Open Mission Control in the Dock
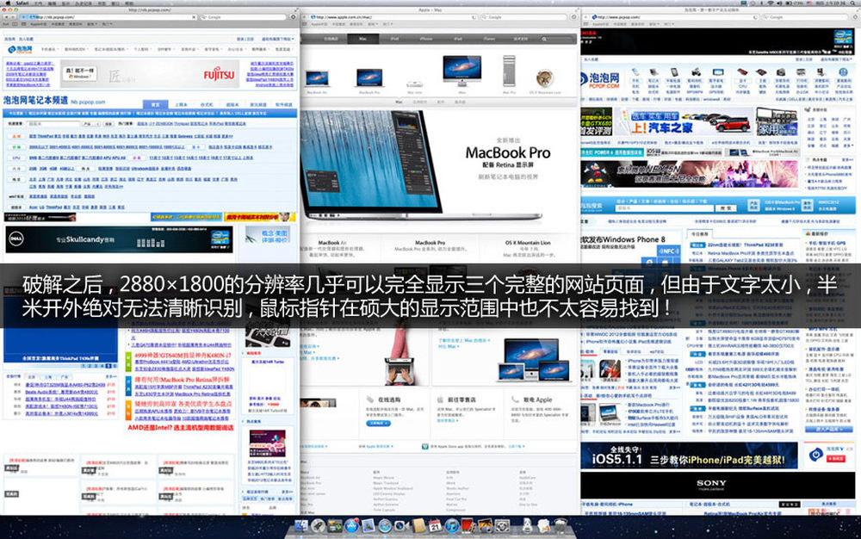 [335, 526]
